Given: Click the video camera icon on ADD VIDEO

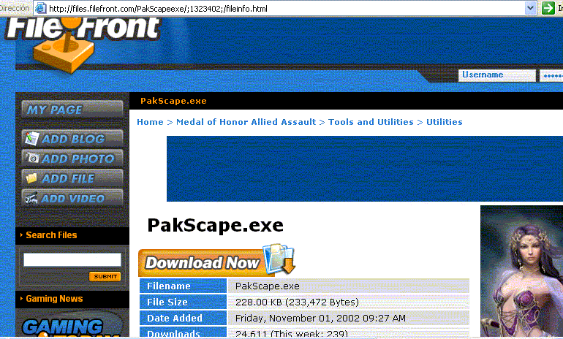Looking at the screenshot, I should (x=31, y=198).
